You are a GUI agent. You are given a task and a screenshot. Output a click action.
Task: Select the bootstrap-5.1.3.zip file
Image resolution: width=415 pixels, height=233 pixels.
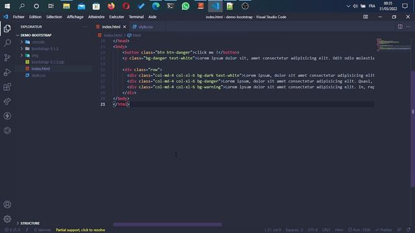[47, 62]
